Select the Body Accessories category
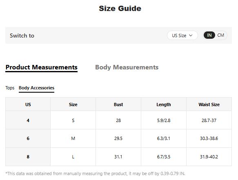238x180 pixels. [36, 88]
